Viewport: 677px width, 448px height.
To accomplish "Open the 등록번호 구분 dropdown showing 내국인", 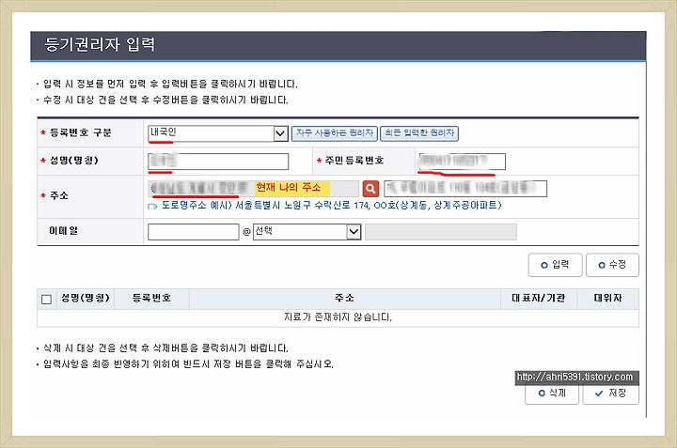I will click(218, 133).
